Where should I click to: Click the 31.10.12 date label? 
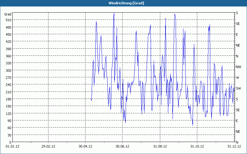[197, 147]
